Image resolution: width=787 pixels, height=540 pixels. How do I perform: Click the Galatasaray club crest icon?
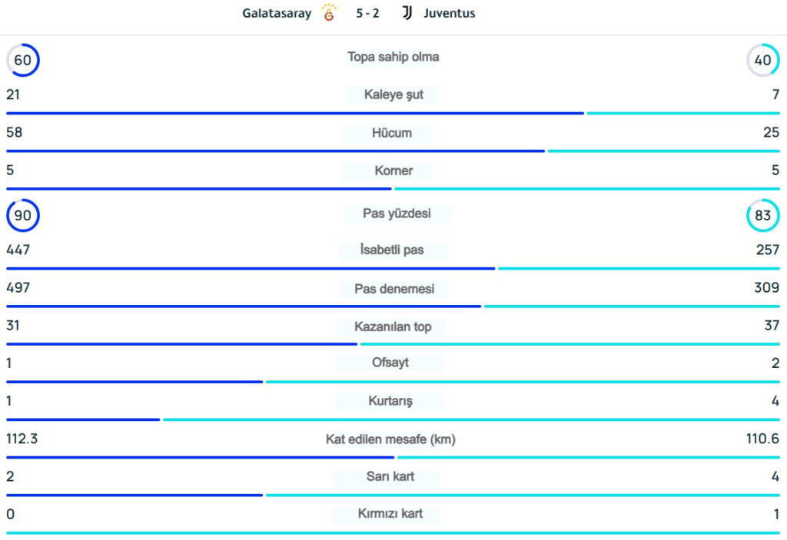click(329, 12)
